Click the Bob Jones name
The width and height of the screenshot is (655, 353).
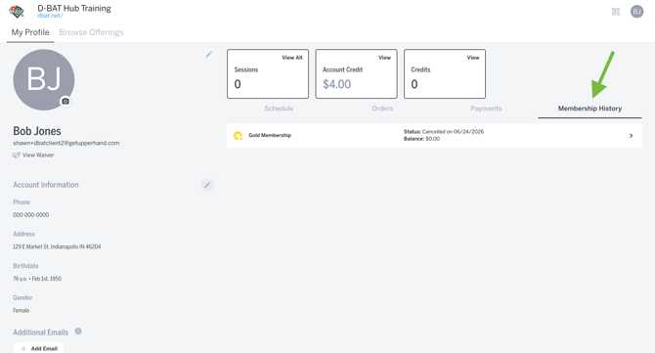[37, 131]
